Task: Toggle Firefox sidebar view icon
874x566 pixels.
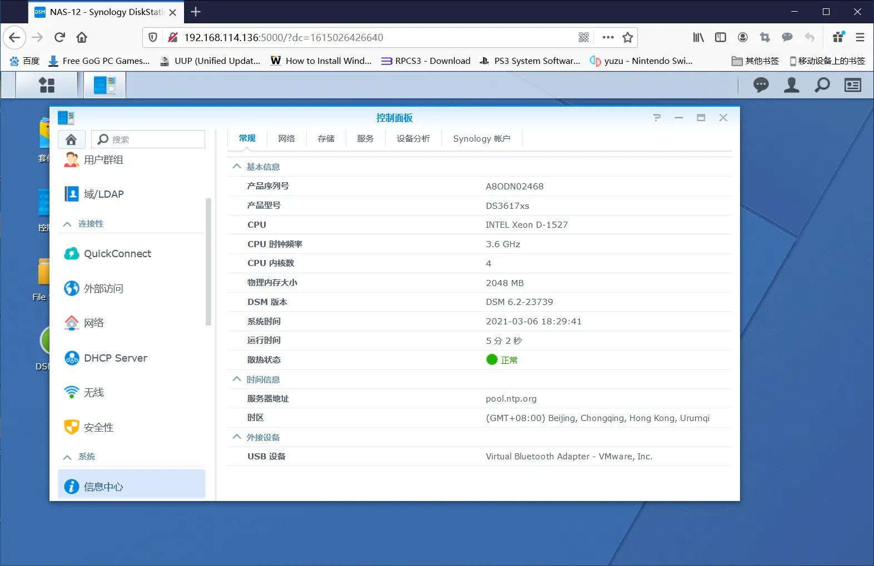Action: [721, 37]
